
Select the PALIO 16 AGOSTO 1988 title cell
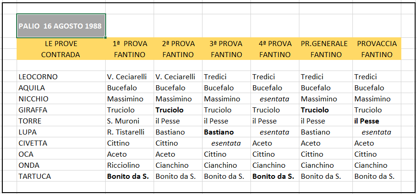(61, 26)
